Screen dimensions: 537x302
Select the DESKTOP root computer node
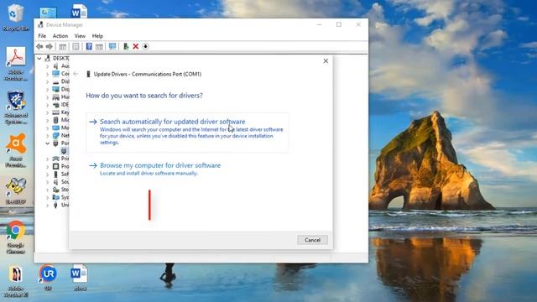pyautogui.click(x=58, y=58)
